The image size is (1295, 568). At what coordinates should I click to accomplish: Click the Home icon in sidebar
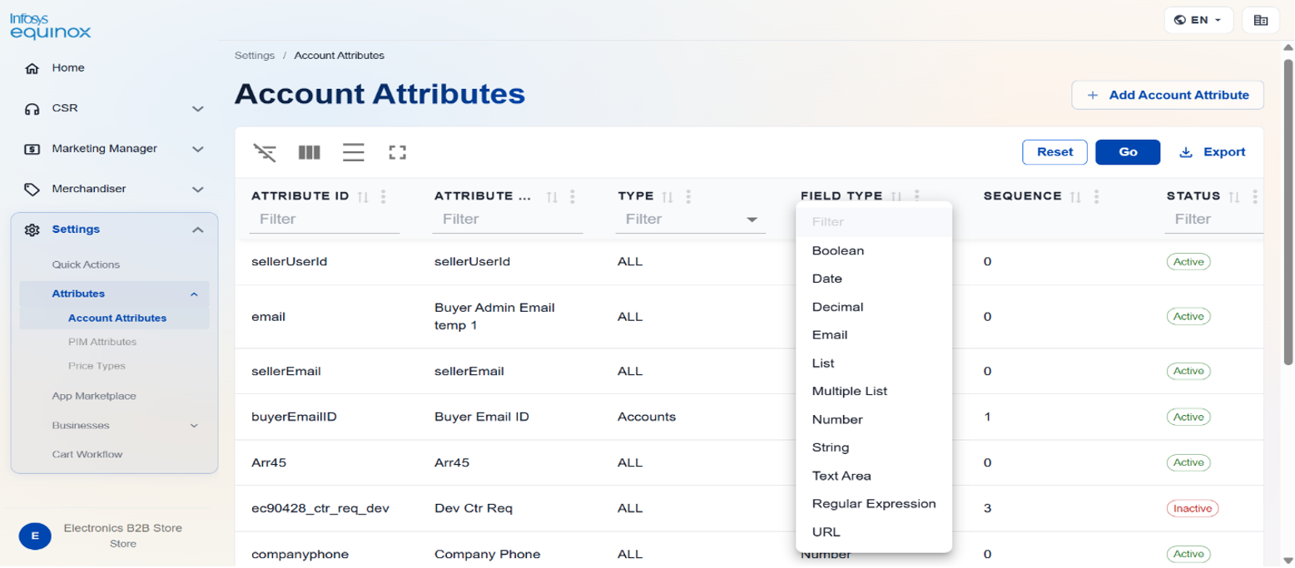click(x=32, y=68)
